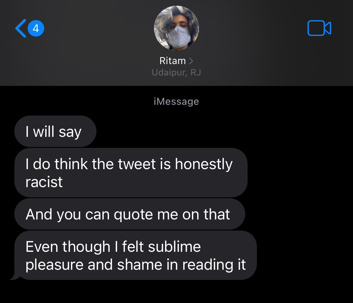The image size is (353, 303).
Task: Select the "Even though I felt sublime" bubble
Action: [136, 255]
